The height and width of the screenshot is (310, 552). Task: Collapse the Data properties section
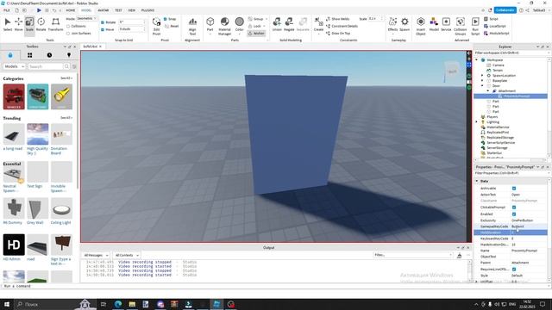point(477,181)
